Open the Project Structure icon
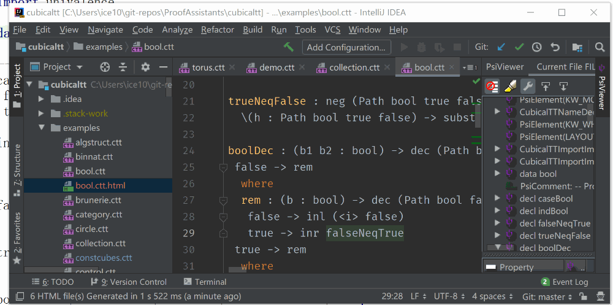The width and height of the screenshot is (613, 305). coord(577,47)
